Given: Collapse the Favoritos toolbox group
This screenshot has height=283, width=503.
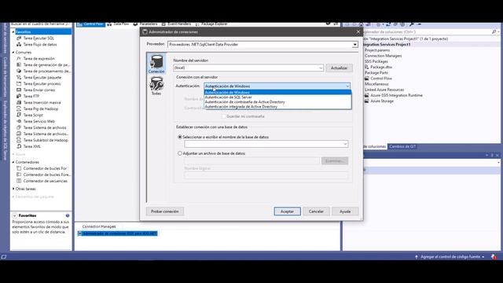Looking at the screenshot, I should [13, 31].
